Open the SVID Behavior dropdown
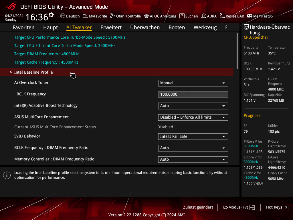Viewport: 293px width, 220px height. click(193, 137)
